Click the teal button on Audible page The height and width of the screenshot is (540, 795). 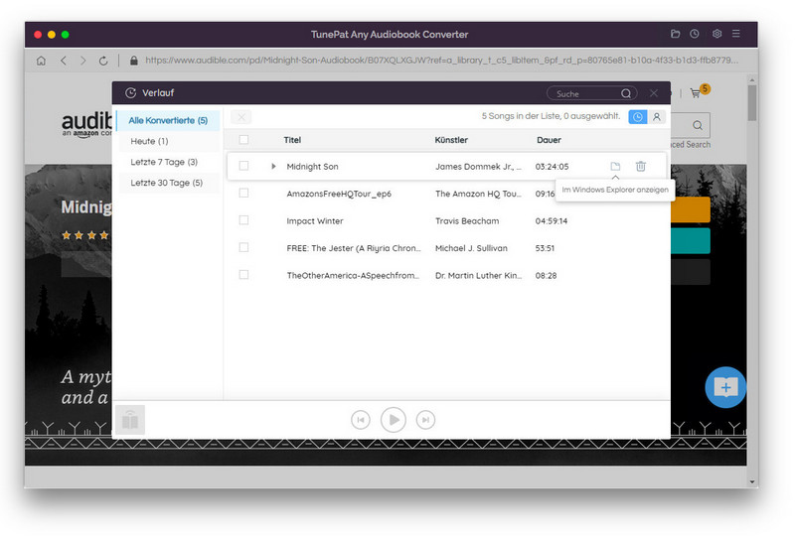(690, 240)
